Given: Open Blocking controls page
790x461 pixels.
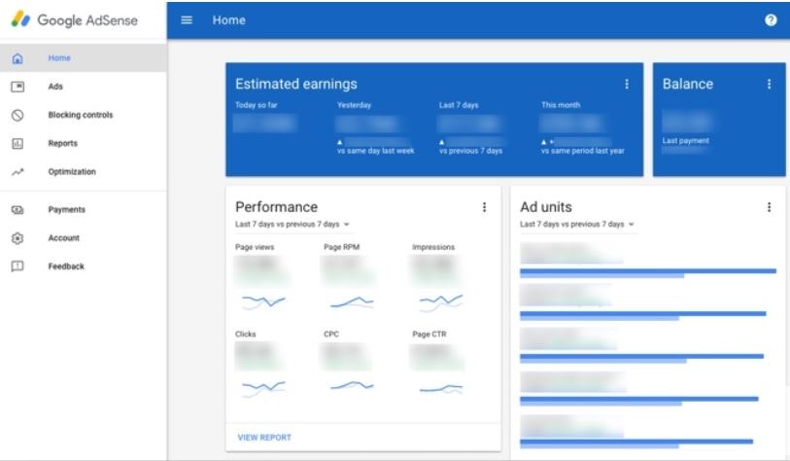Looking at the screenshot, I should pos(84,115).
